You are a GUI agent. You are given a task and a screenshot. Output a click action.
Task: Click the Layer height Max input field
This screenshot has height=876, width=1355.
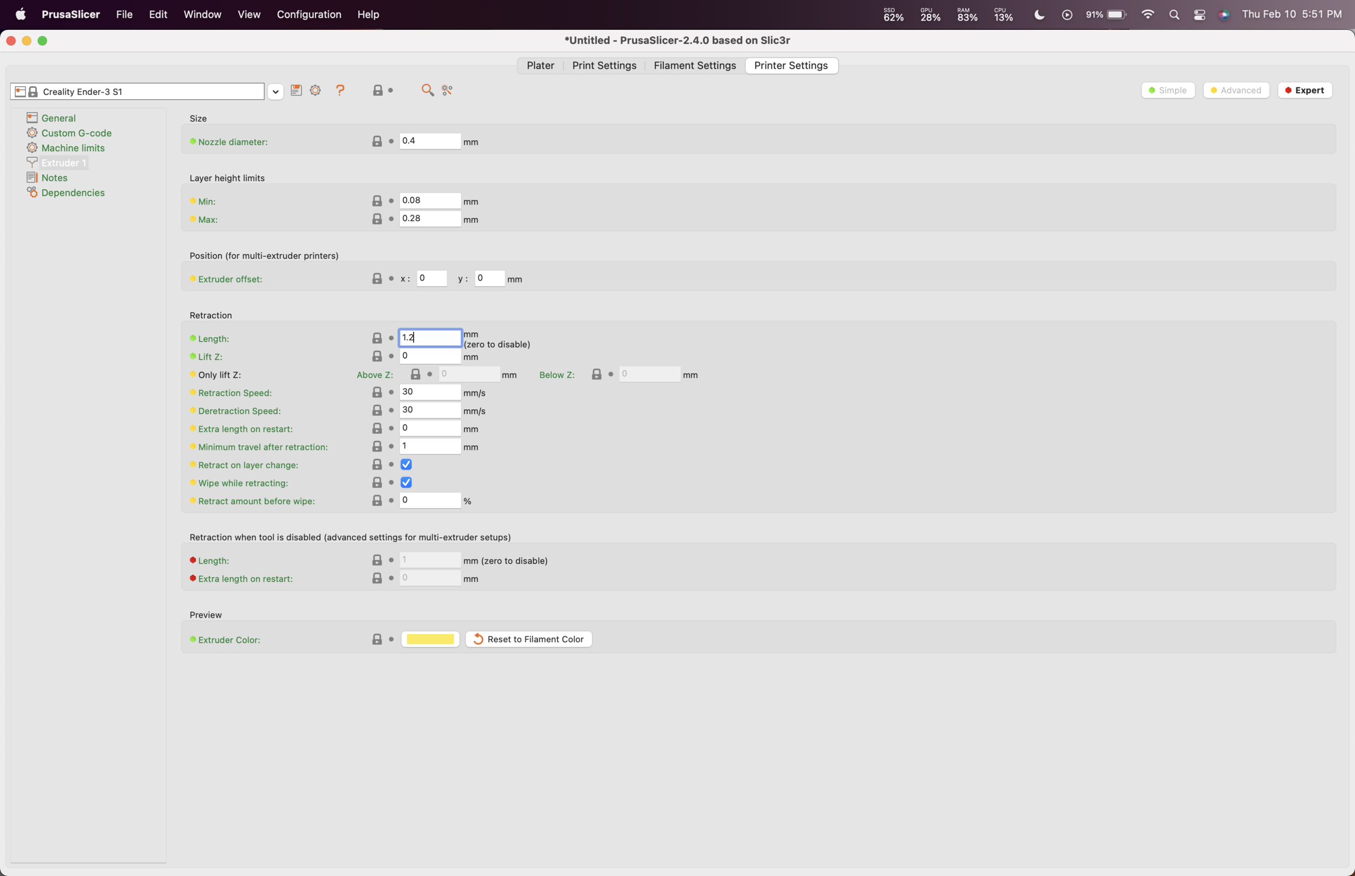430,218
